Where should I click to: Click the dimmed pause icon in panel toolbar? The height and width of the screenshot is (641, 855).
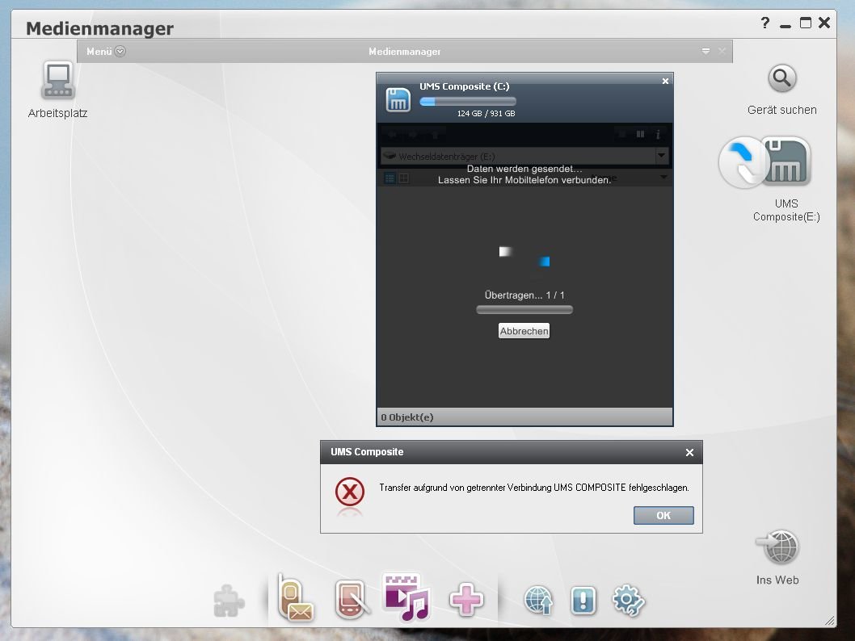[640, 134]
